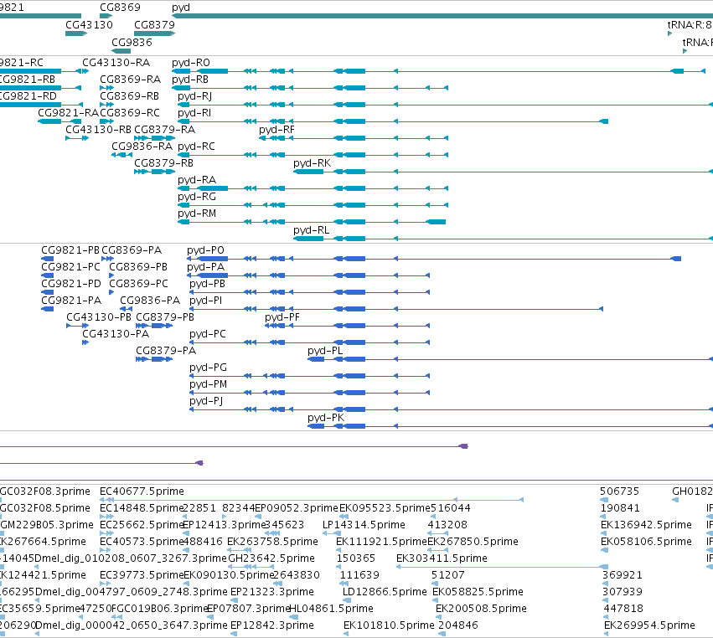Select the EK303411.5prime EST label
Viewport: 713px width, 638px height.
(x=442, y=559)
